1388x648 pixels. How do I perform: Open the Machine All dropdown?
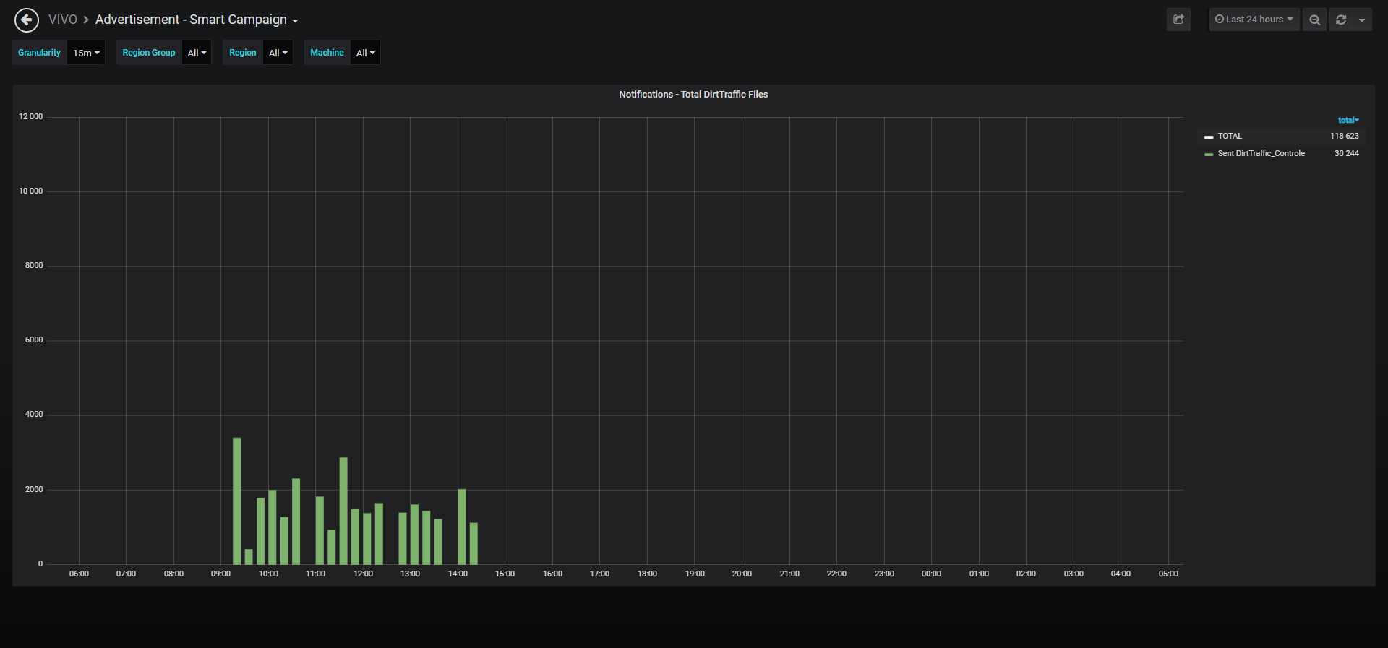(365, 53)
